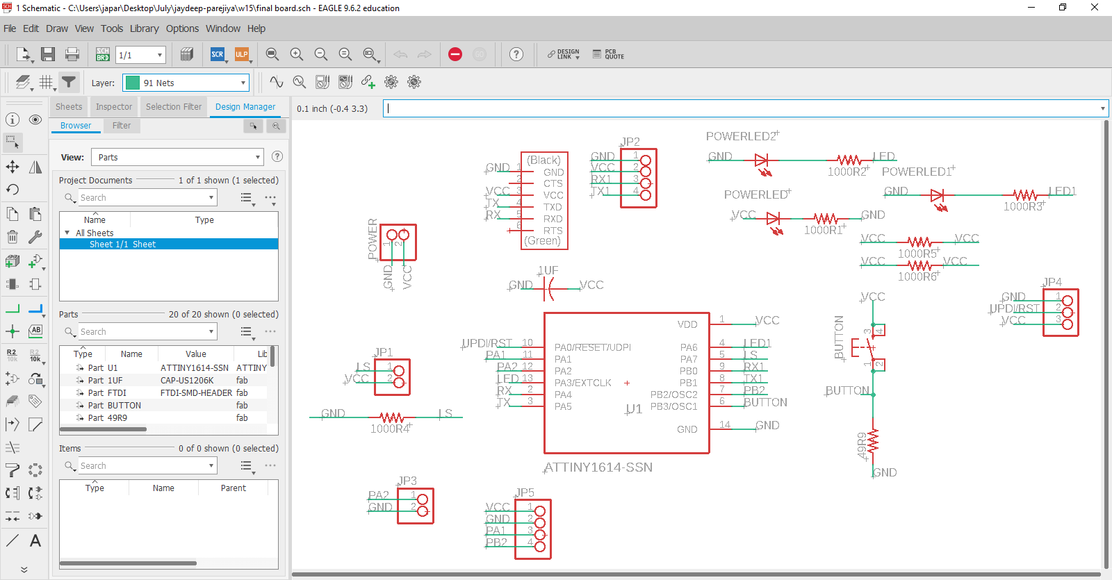The height and width of the screenshot is (580, 1112).
Task: Toggle the selection filter funnel button
Action: pyautogui.click(x=69, y=83)
